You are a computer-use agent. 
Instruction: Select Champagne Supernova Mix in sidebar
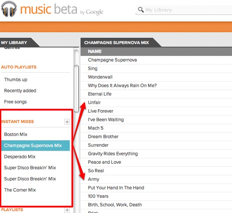(x=33, y=146)
